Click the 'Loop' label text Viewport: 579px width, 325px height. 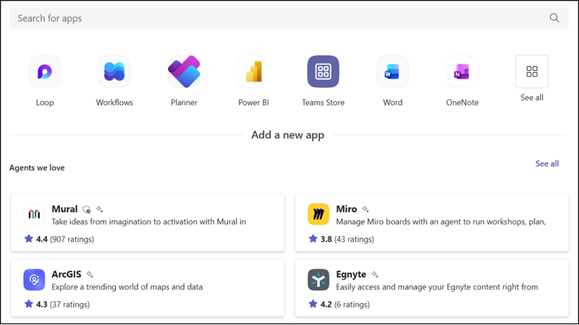[45, 103]
